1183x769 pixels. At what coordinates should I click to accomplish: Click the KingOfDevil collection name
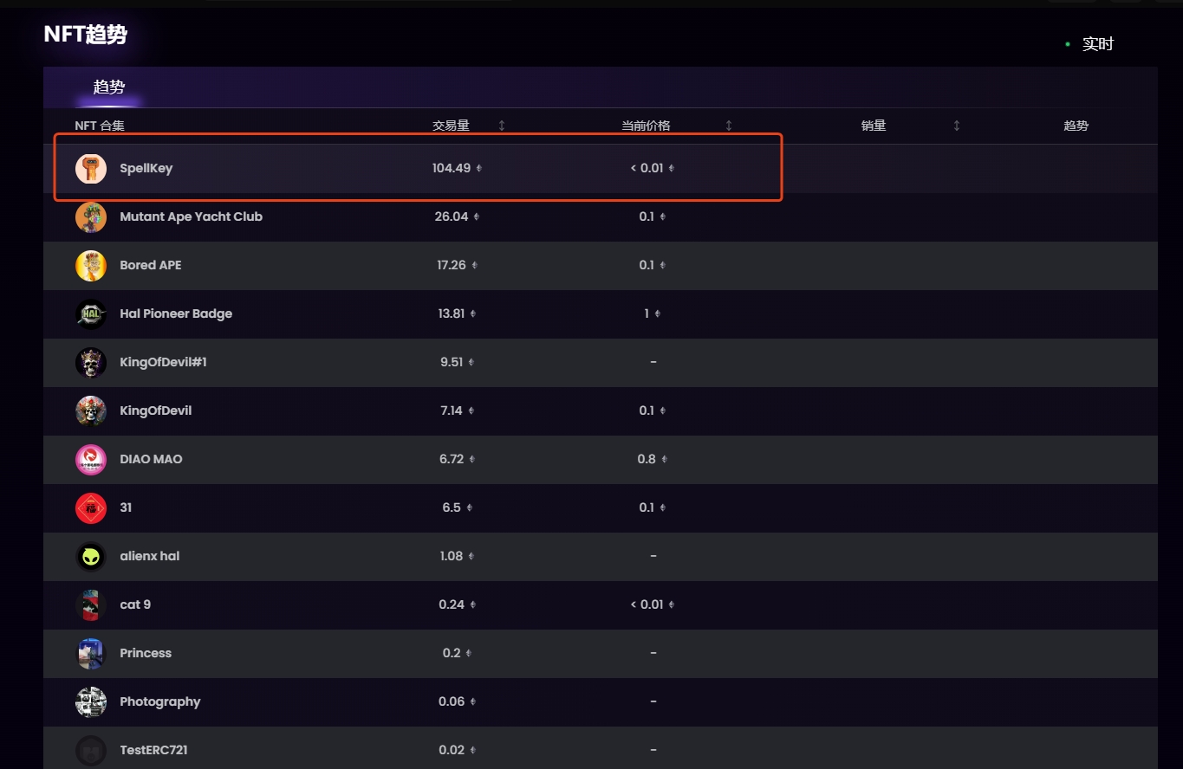[156, 410]
